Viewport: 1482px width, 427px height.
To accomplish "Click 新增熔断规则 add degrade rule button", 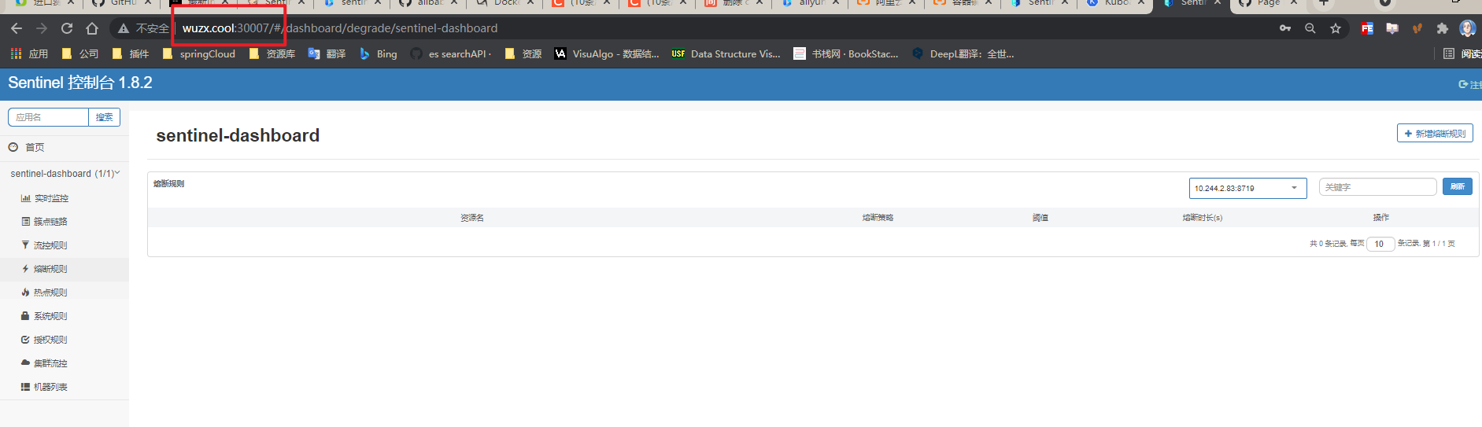I will coord(1435,134).
